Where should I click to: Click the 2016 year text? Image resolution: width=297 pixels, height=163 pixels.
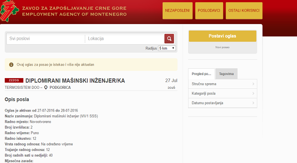pos(171,88)
